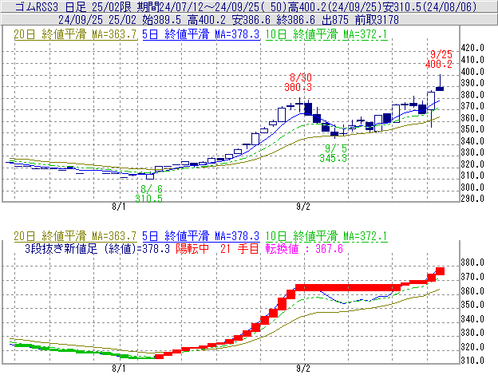
Task: Click the long red horizontal bar in lower chart
Action: 348,287
